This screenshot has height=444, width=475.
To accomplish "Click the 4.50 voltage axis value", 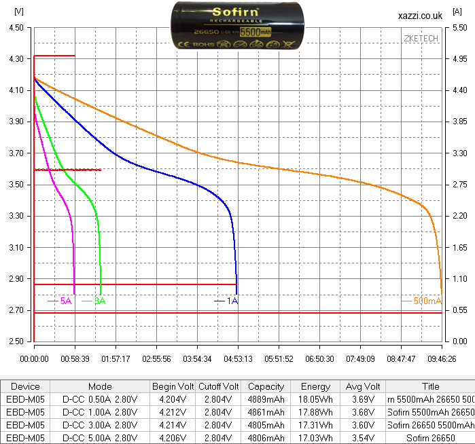I will coord(16,28).
